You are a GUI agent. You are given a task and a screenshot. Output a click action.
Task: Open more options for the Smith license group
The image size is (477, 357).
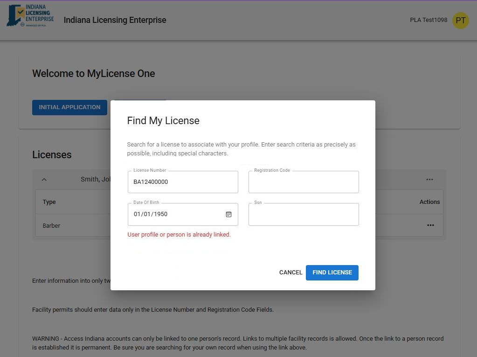point(429,180)
